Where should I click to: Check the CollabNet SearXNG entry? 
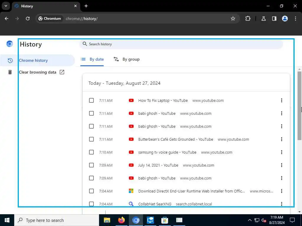click(91, 204)
